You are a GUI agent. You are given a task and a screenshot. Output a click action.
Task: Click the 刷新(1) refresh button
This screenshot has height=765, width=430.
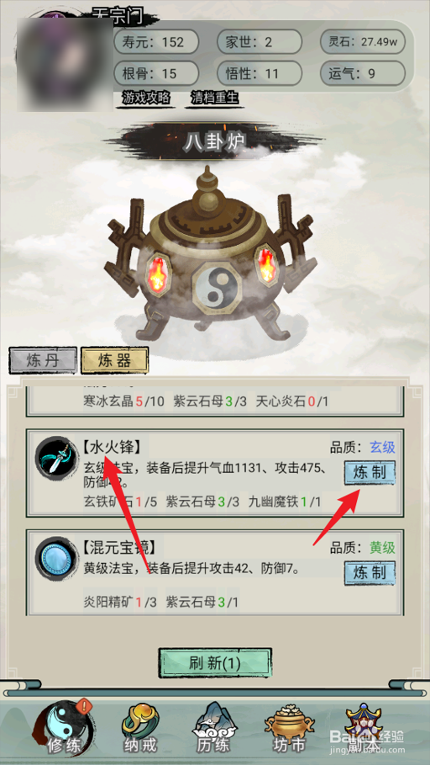pyautogui.click(x=215, y=662)
